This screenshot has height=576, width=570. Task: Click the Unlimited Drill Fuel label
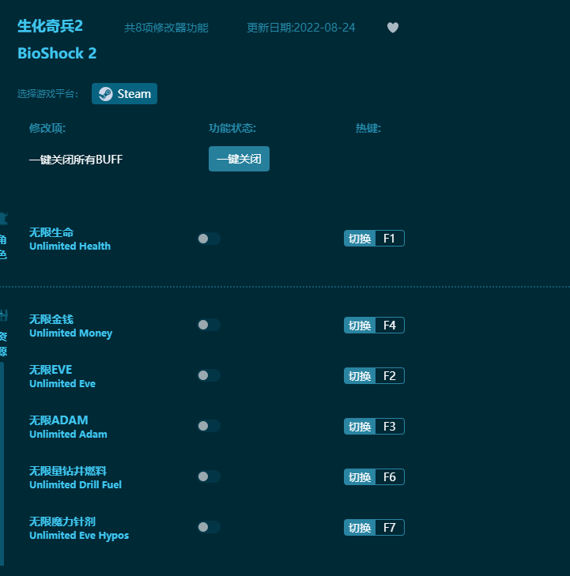tap(75, 485)
